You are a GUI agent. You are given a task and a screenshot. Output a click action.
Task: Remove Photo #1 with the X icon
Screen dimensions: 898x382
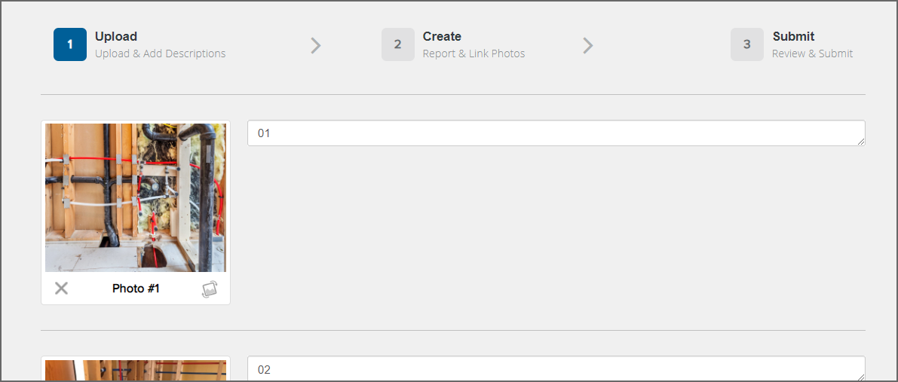coord(61,288)
